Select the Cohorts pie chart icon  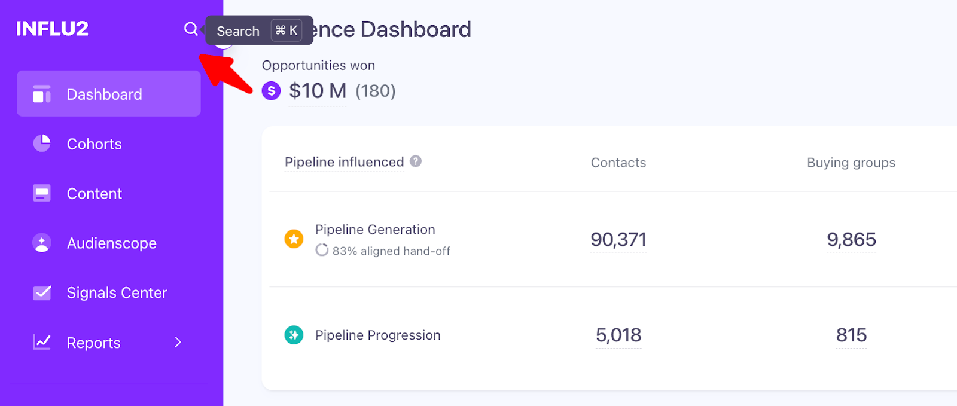tap(41, 144)
